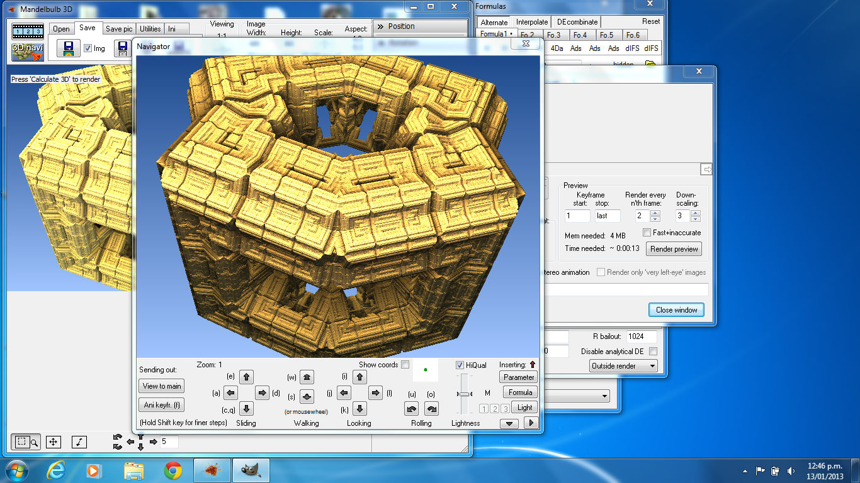
Task: Click the save-with-image floppy disk icon
Action: point(69,48)
